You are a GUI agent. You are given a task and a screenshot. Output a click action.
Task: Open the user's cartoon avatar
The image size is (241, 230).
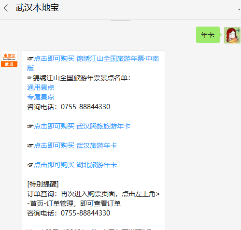(232, 35)
